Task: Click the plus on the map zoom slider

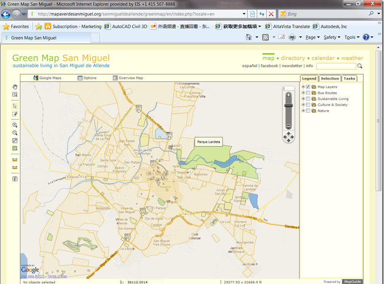Action: pos(288,95)
